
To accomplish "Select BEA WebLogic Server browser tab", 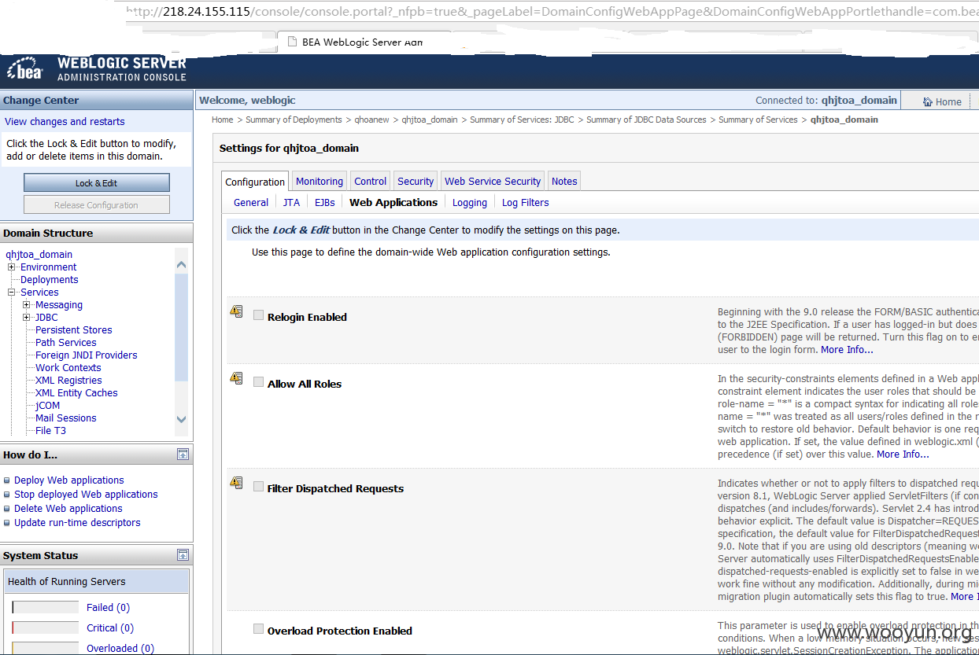I will pyautogui.click(x=362, y=42).
